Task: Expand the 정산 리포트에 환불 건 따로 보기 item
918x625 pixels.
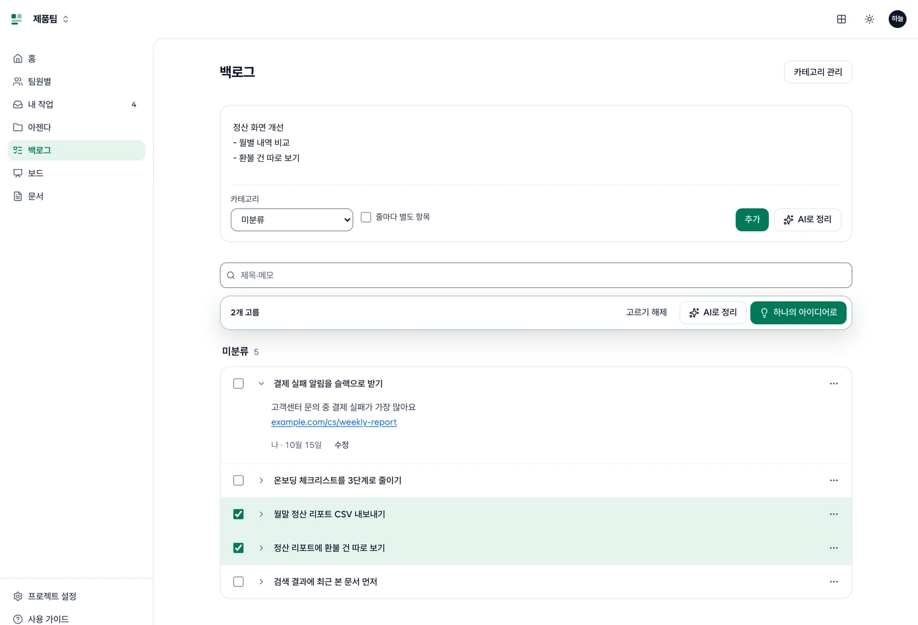Action: click(x=261, y=548)
